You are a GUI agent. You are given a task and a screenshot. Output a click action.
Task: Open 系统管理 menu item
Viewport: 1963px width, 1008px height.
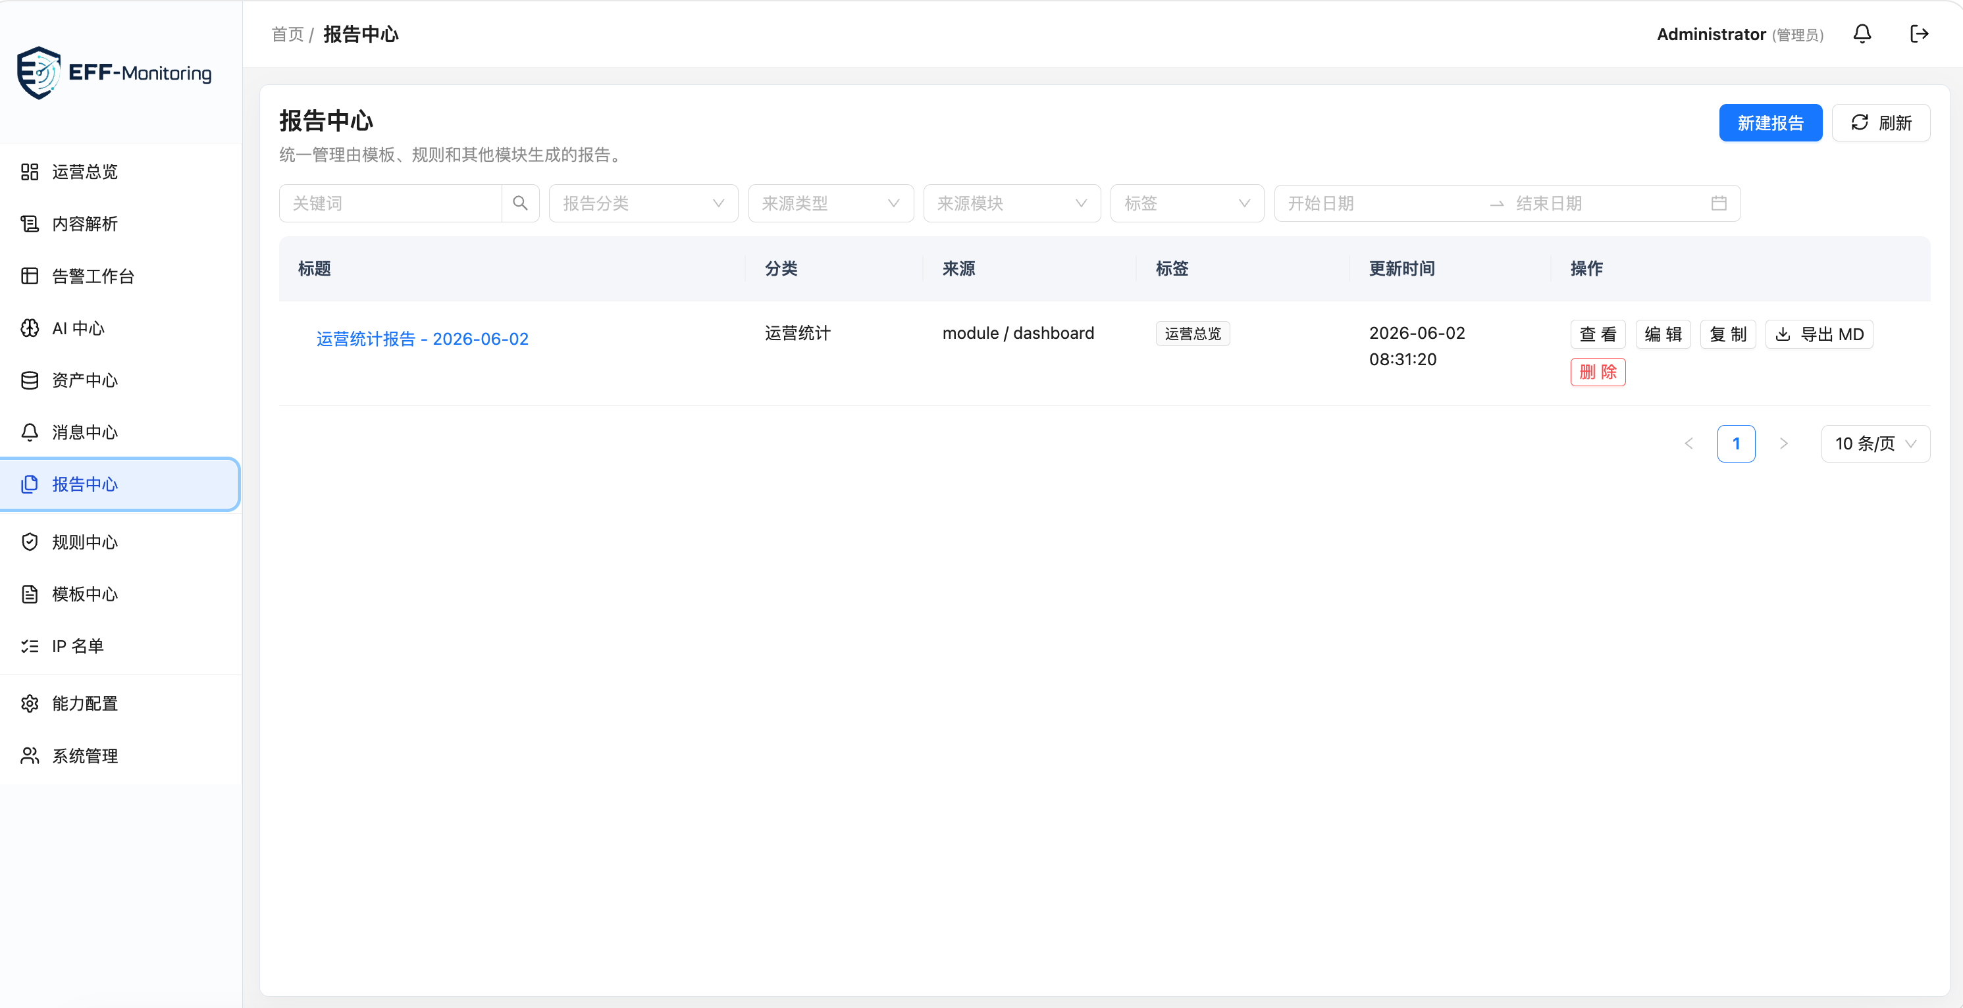[120, 756]
